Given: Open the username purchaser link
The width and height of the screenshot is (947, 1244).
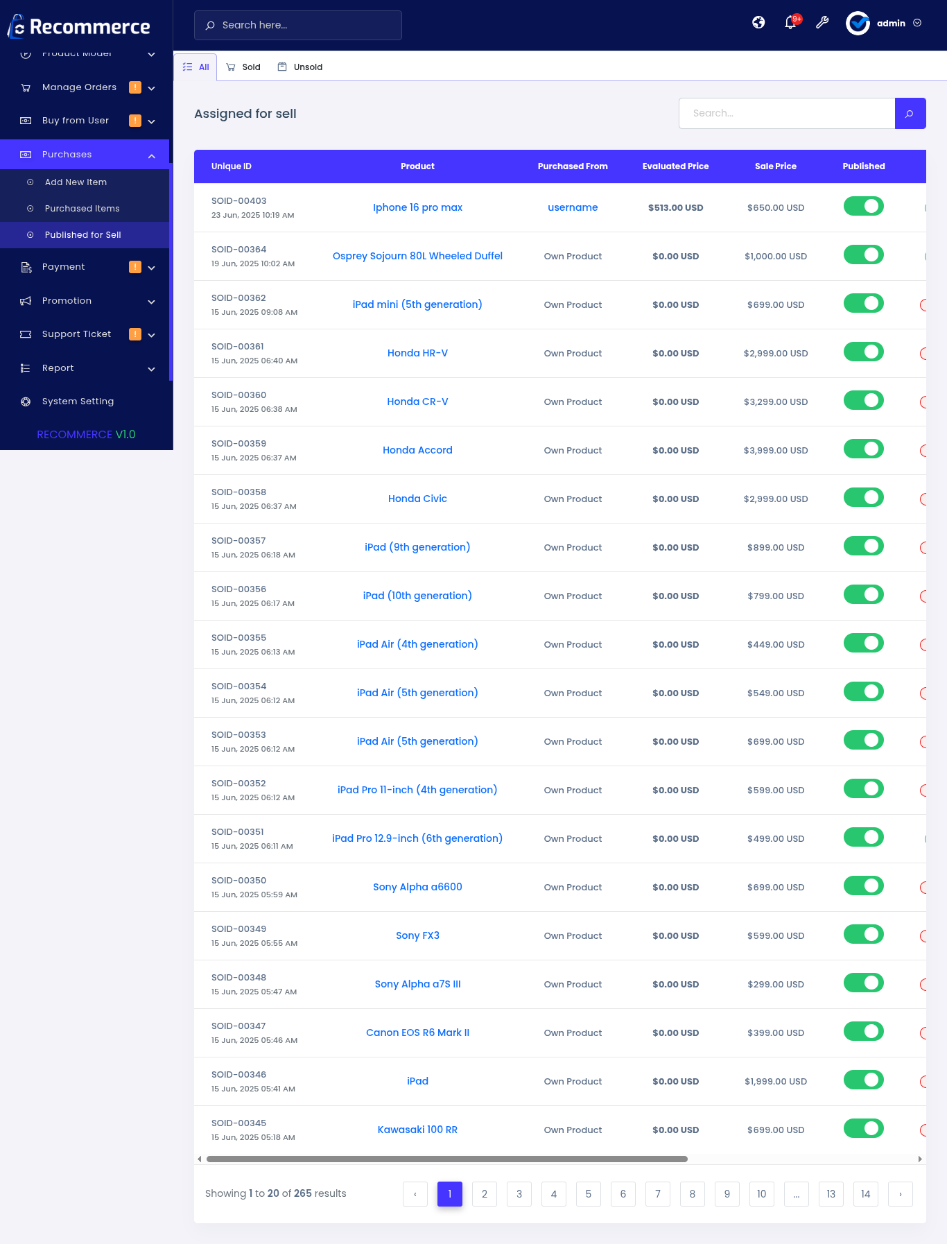Looking at the screenshot, I should tap(573, 207).
